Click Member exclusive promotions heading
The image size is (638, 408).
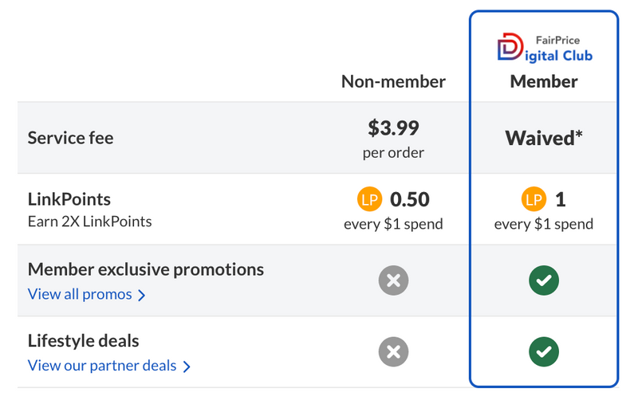(x=146, y=269)
